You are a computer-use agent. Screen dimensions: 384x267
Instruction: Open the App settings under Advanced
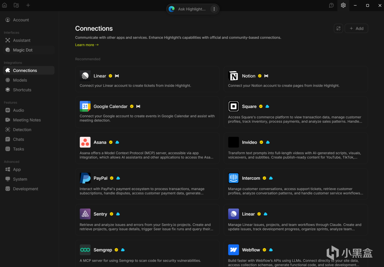point(29,169)
